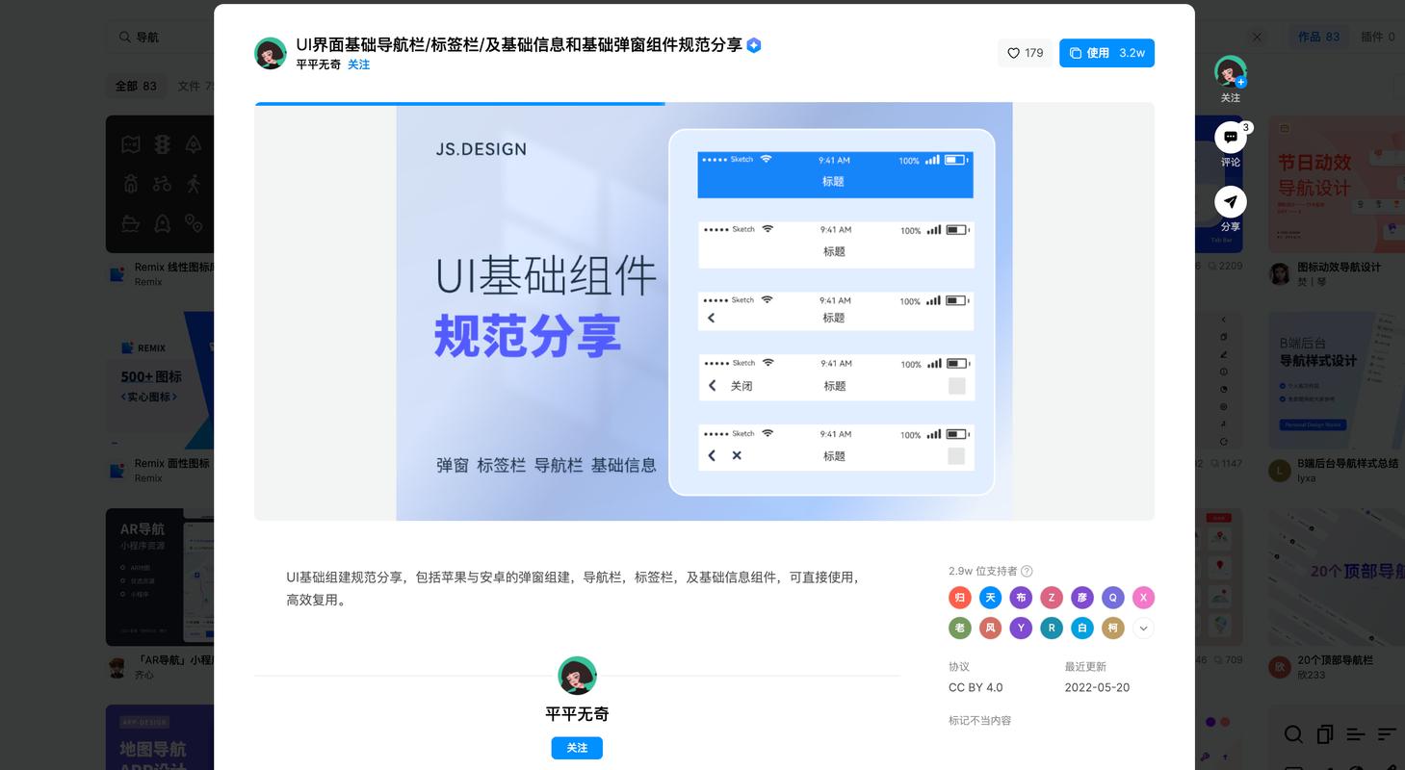The width and height of the screenshot is (1405, 770).
Task: Click the purple Y supporter avatar
Action: pos(1021,629)
